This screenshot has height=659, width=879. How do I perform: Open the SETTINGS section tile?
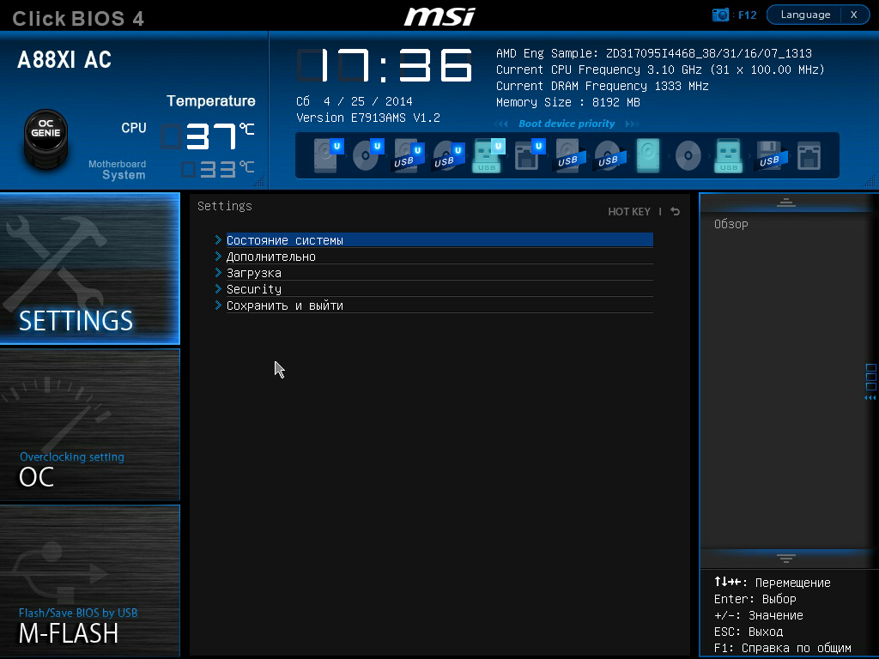[89, 269]
